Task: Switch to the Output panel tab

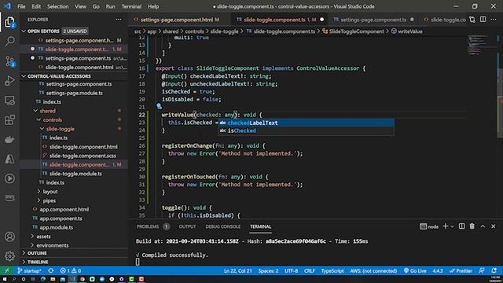Action: click(x=187, y=226)
